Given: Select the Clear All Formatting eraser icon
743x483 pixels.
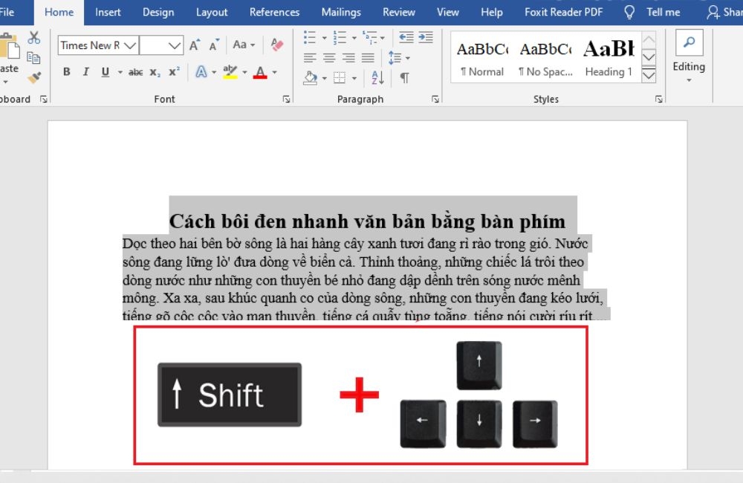Looking at the screenshot, I should (x=276, y=45).
